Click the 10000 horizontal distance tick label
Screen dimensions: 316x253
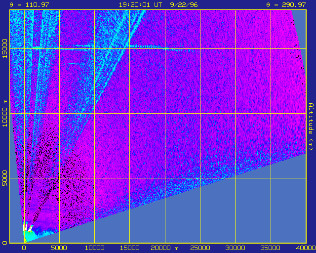click(94, 248)
